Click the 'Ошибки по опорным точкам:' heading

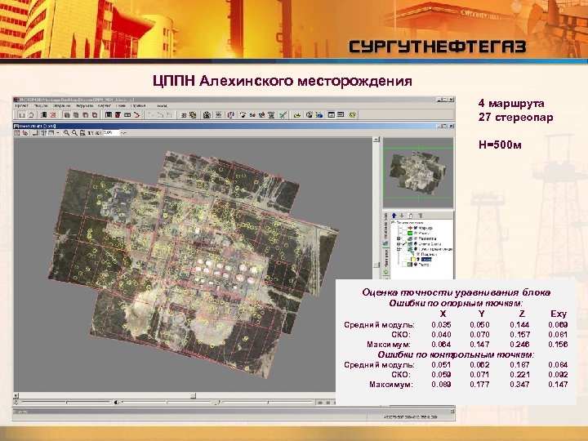(x=456, y=303)
